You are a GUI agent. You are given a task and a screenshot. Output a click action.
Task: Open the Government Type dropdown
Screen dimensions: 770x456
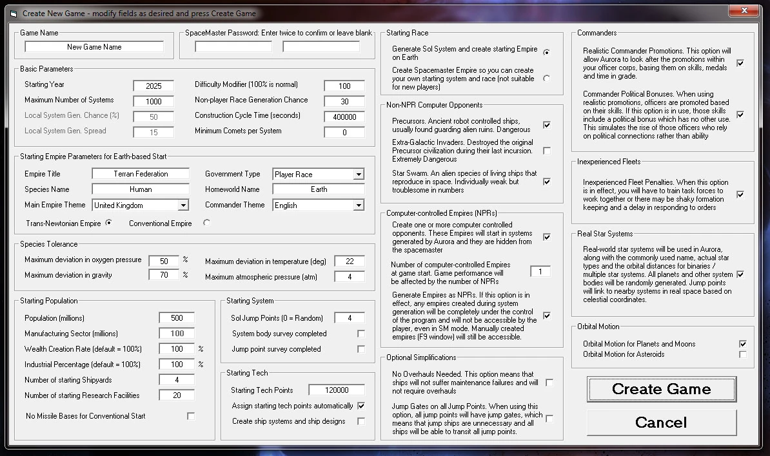pyautogui.click(x=359, y=174)
